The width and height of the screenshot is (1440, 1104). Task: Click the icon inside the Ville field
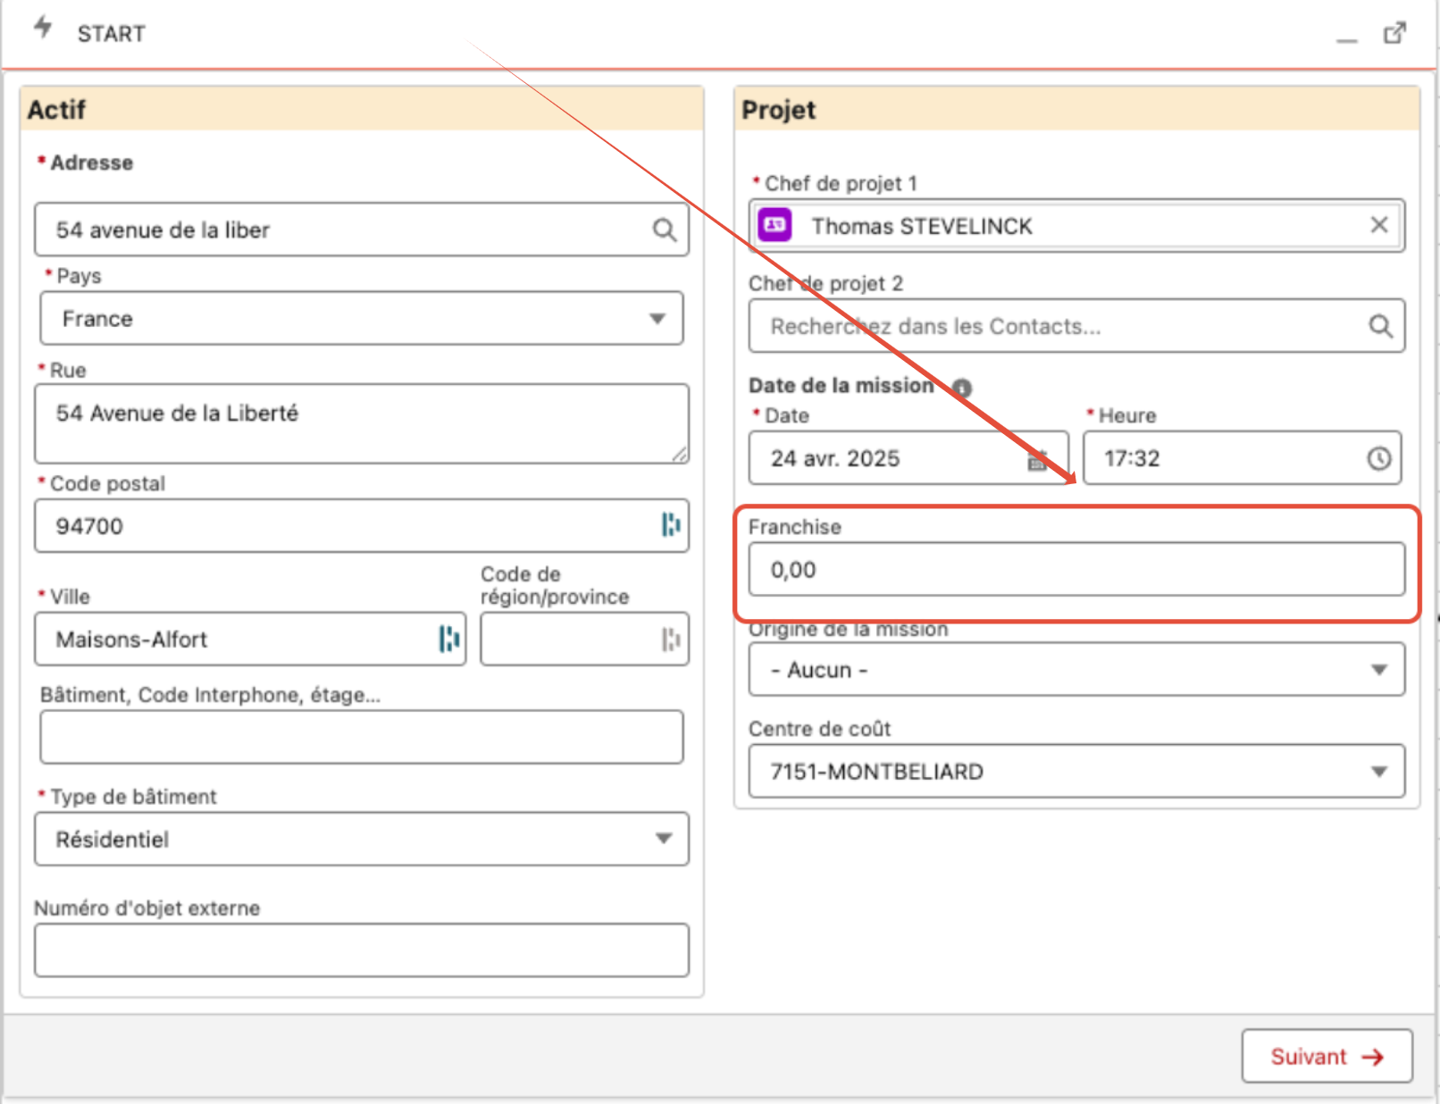[449, 639]
